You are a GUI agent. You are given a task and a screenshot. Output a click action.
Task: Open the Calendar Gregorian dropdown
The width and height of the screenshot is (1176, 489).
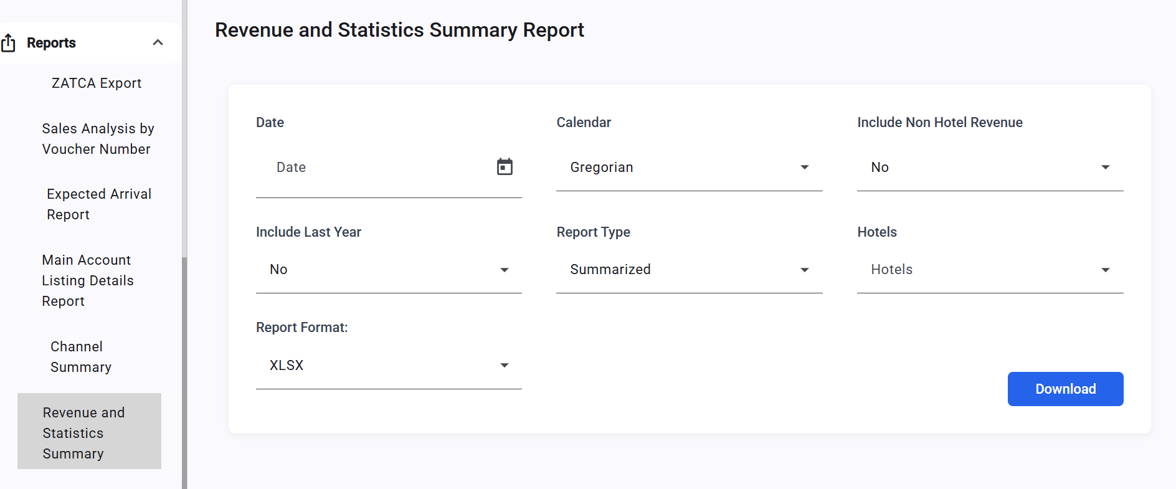click(x=689, y=167)
